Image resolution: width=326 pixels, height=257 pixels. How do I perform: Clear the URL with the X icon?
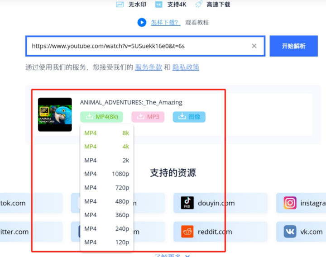(x=254, y=46)
